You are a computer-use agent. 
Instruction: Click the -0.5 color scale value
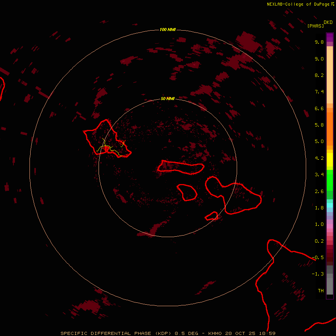pyautogui.click(x=318, y=258)
